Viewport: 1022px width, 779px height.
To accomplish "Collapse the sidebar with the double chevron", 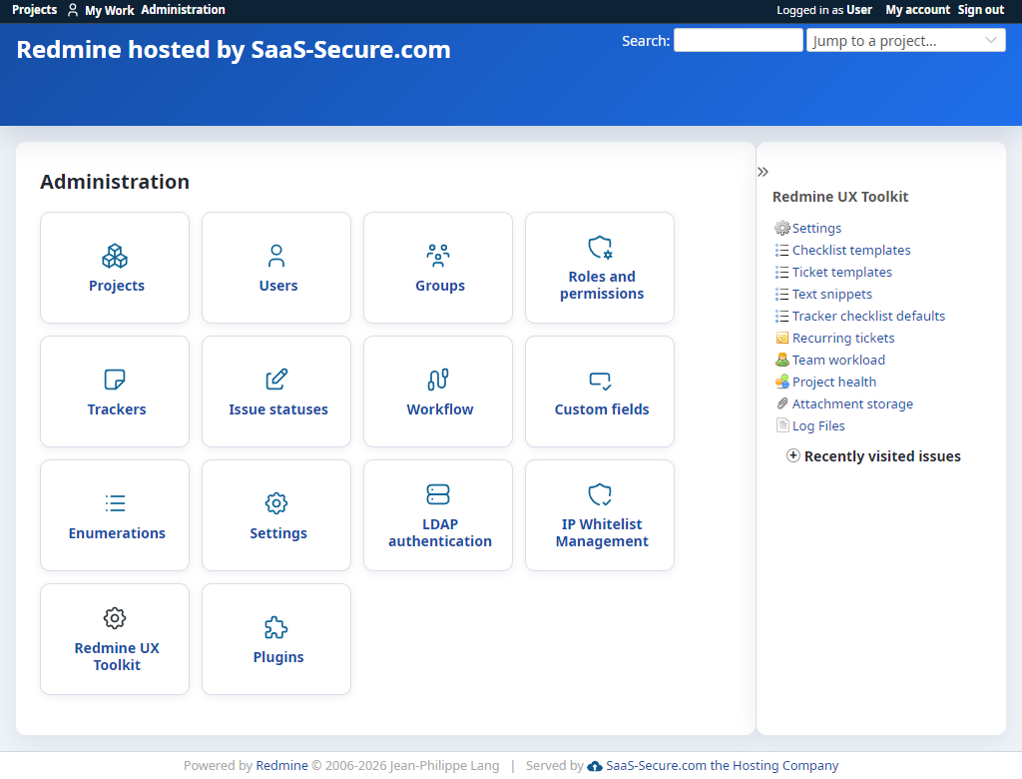I will 764,172.
